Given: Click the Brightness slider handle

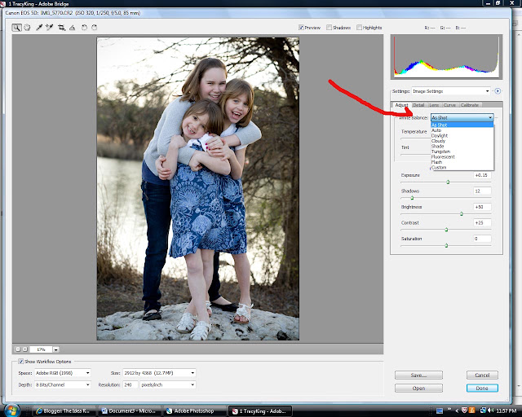Looking at the screenshot, I should pos(462,214).
